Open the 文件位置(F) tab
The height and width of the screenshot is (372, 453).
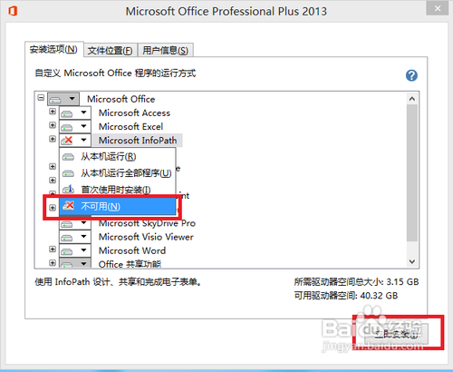pyautogui.click(x=111, y=50)
